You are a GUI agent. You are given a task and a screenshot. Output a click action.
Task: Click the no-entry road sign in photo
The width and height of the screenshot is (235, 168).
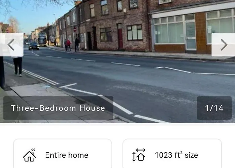[75, 30]
